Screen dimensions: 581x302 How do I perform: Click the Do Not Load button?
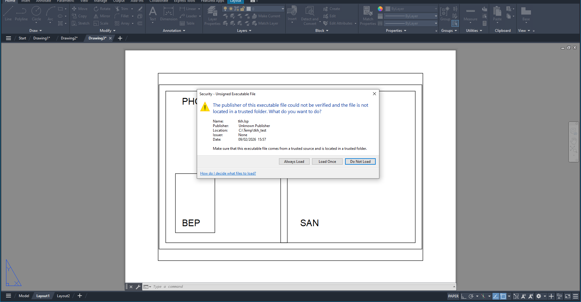(360, 162)
